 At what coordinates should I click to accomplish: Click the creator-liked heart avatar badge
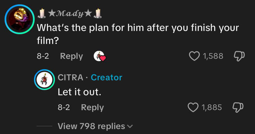pos(100,56)
